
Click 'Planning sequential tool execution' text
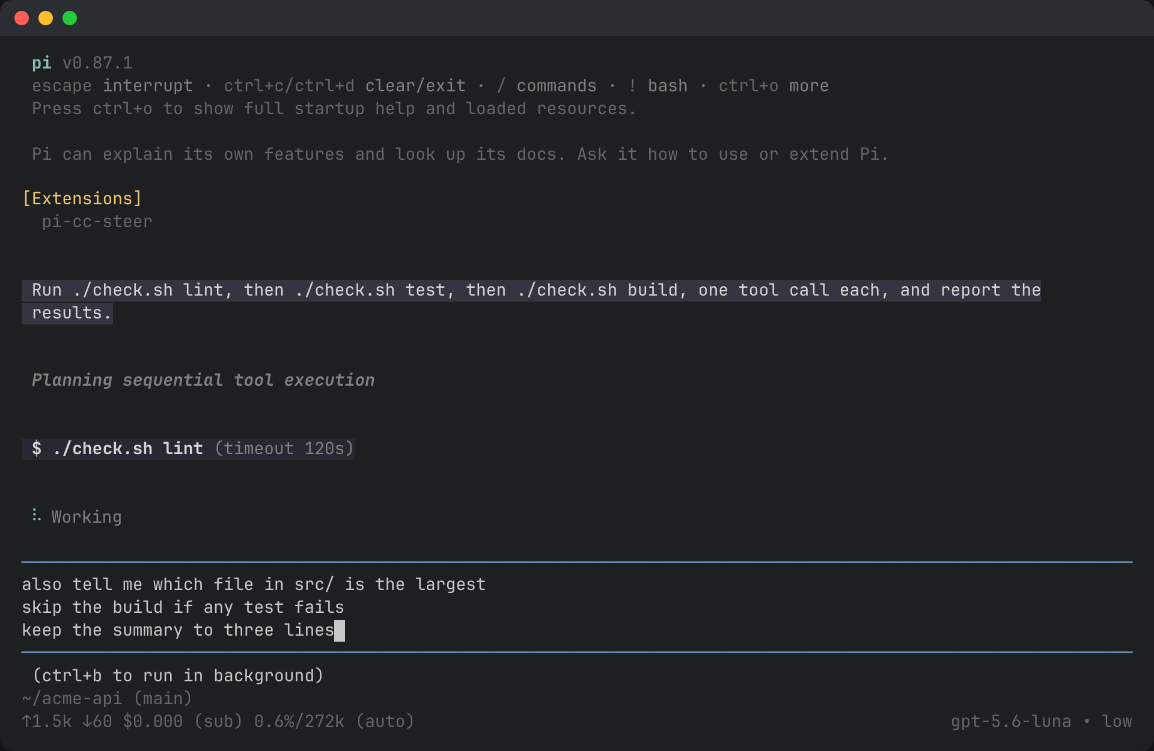(203, 380)
